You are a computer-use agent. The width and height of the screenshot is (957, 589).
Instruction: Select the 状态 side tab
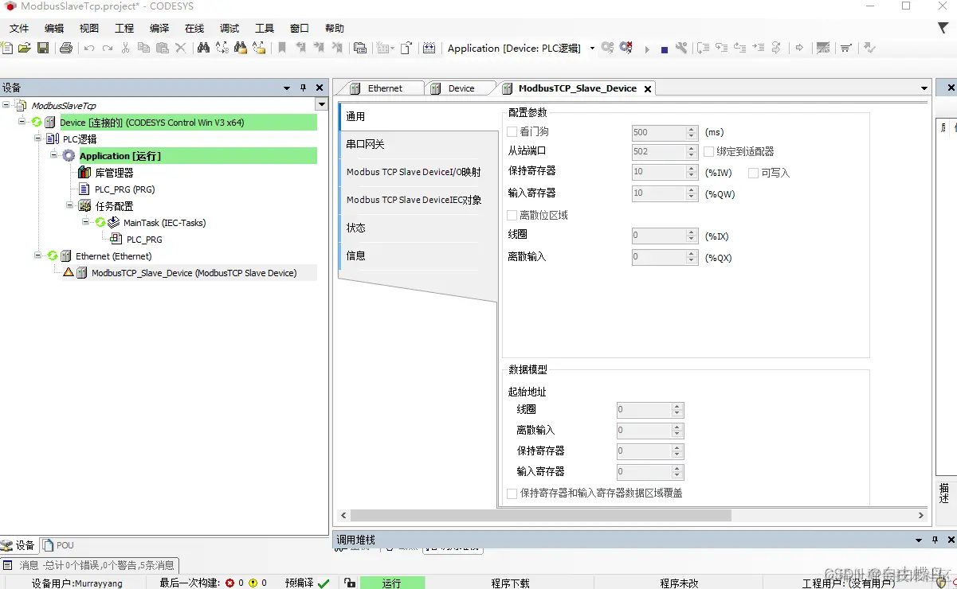418,228
